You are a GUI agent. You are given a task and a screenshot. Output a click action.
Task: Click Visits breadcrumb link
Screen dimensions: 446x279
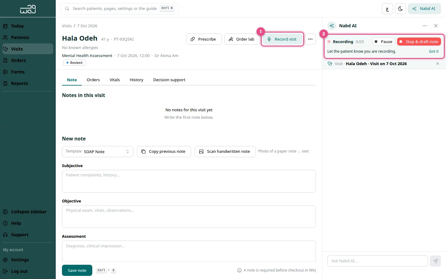(x=67, y=26)
